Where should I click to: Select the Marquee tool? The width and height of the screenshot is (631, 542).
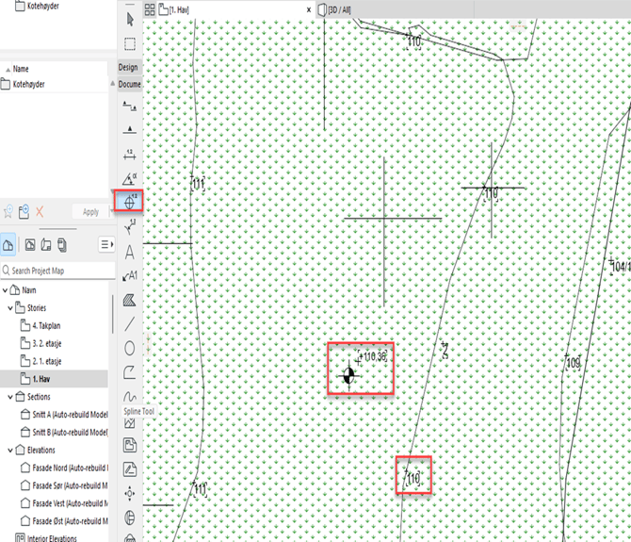[x=130, y=43]
